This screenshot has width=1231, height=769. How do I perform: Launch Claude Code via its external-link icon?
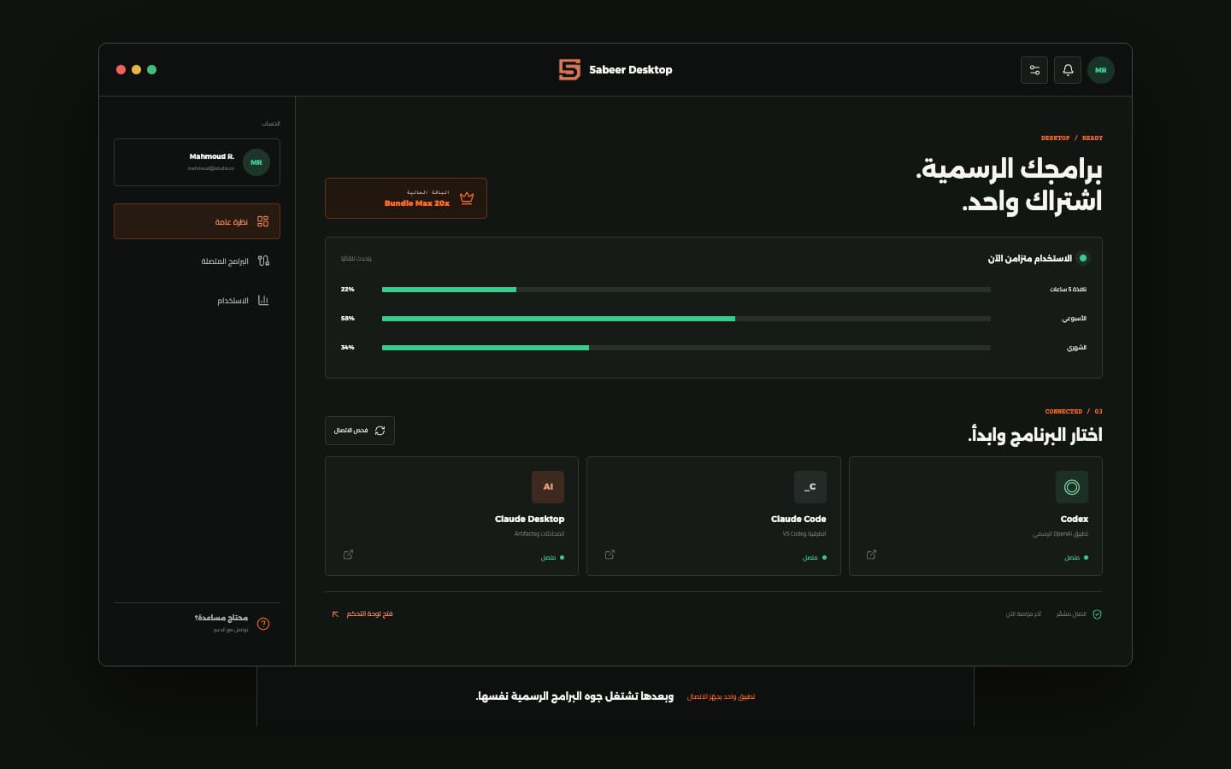click(610, 555)
